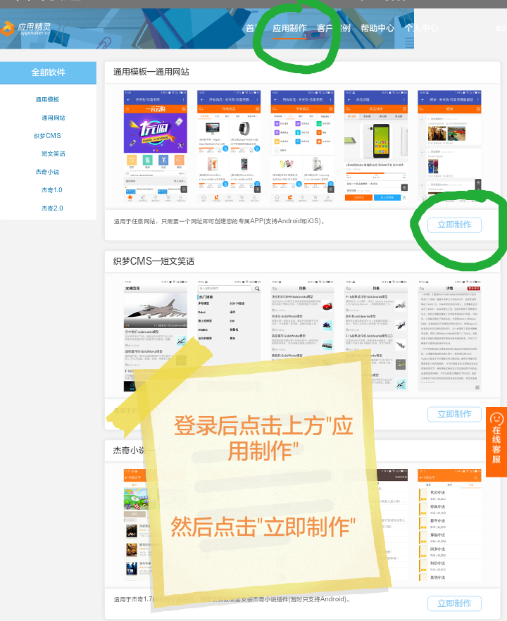The height and width of the screenshot is (621, 507).
Task: Choose 杰奇小说 category in sidebar
Action: 48,172
